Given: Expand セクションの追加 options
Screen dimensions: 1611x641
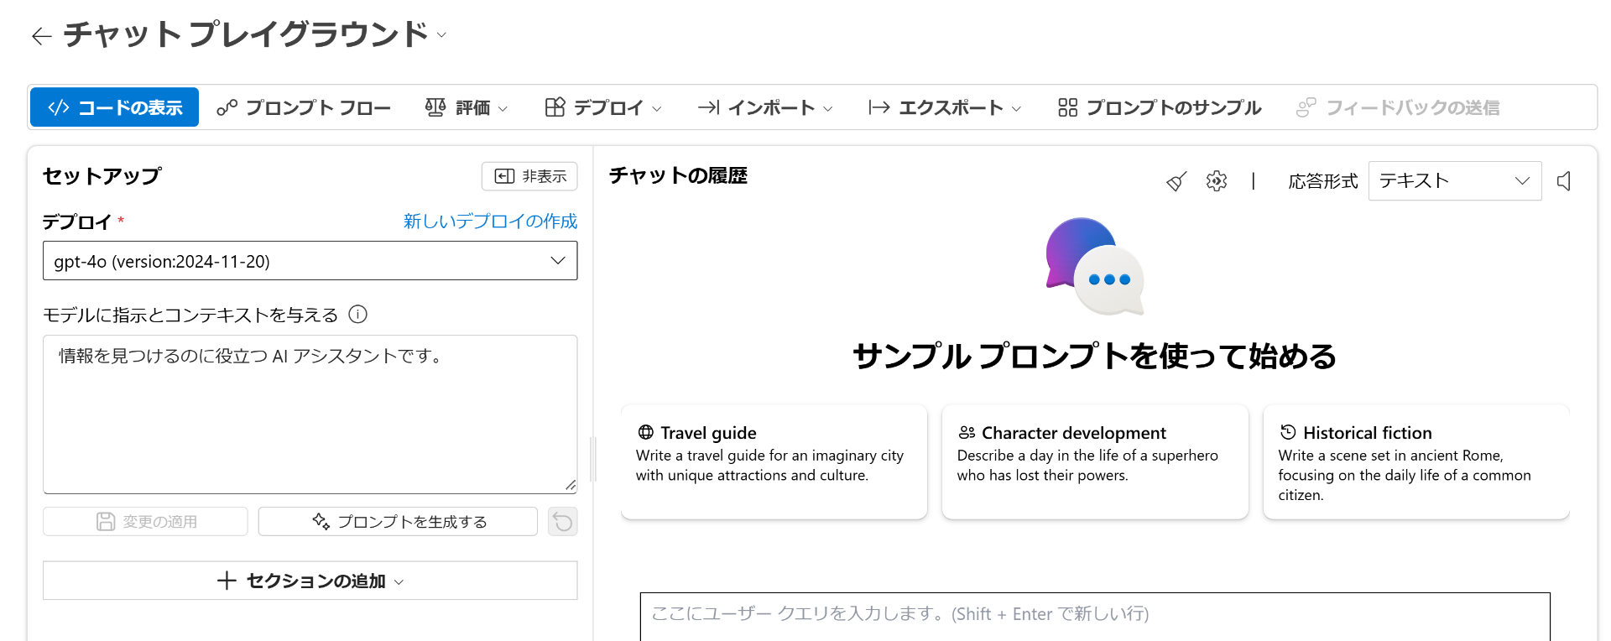Looking at the screenshot, I should (310, 581).
